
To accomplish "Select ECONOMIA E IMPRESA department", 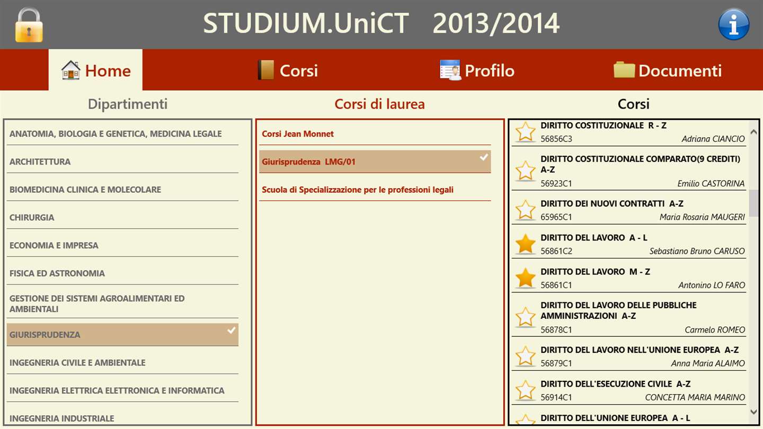I will (122, 245).
